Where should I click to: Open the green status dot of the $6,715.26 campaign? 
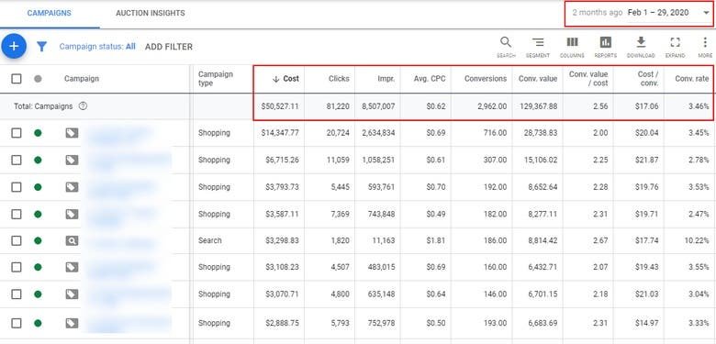[x=38, y=161]
